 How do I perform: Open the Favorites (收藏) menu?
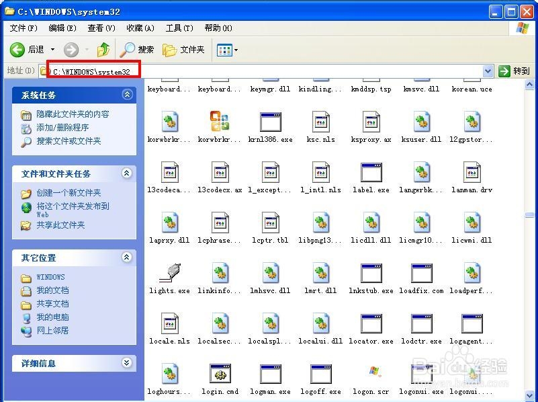coord(140,28)
